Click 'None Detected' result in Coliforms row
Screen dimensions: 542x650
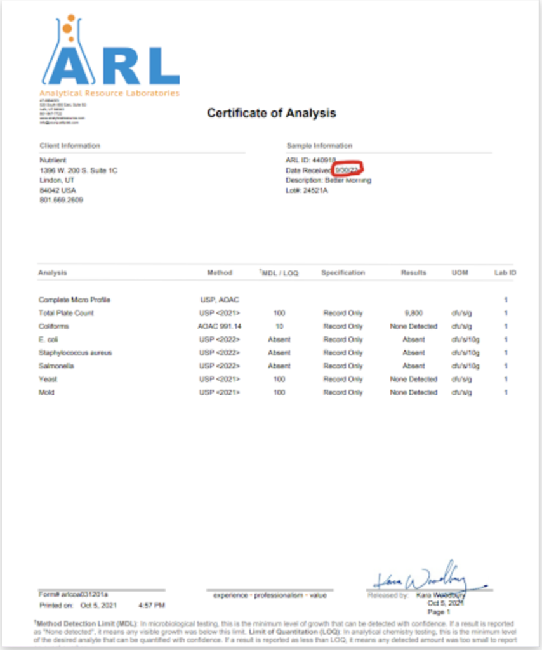(414, 326)
